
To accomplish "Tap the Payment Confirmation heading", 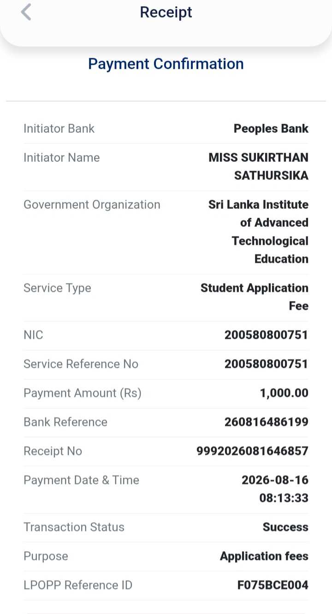I will click(166, 64).
